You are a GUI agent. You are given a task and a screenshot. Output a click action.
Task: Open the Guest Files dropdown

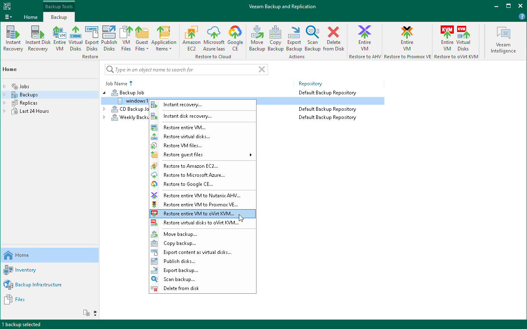[142, 39]
